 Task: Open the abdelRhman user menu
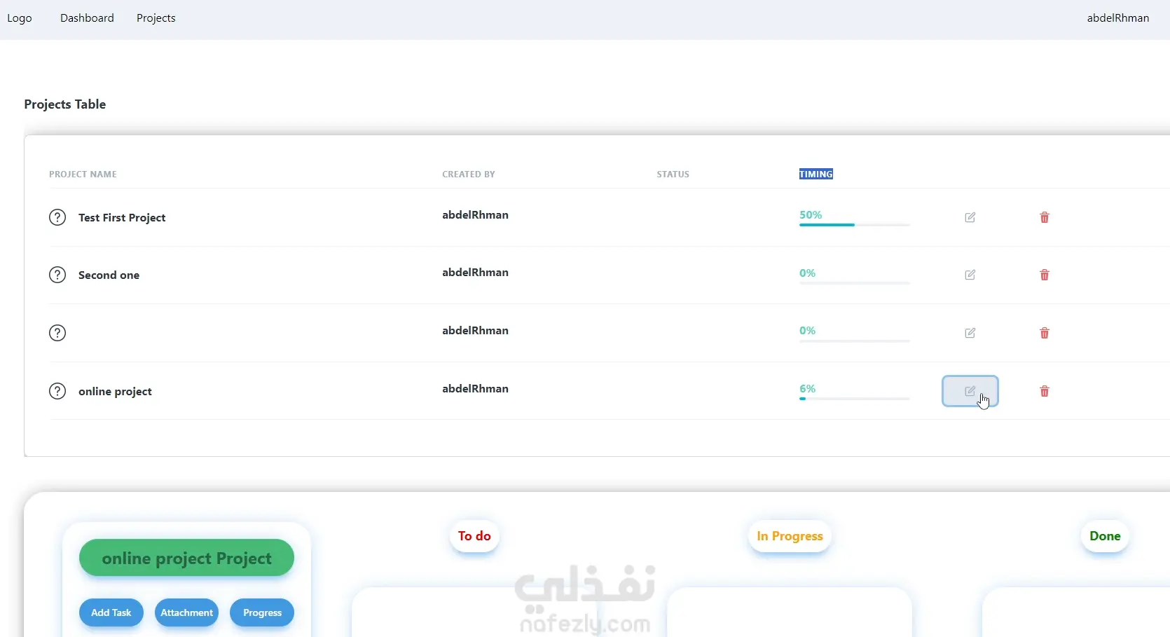[1118, 18]
